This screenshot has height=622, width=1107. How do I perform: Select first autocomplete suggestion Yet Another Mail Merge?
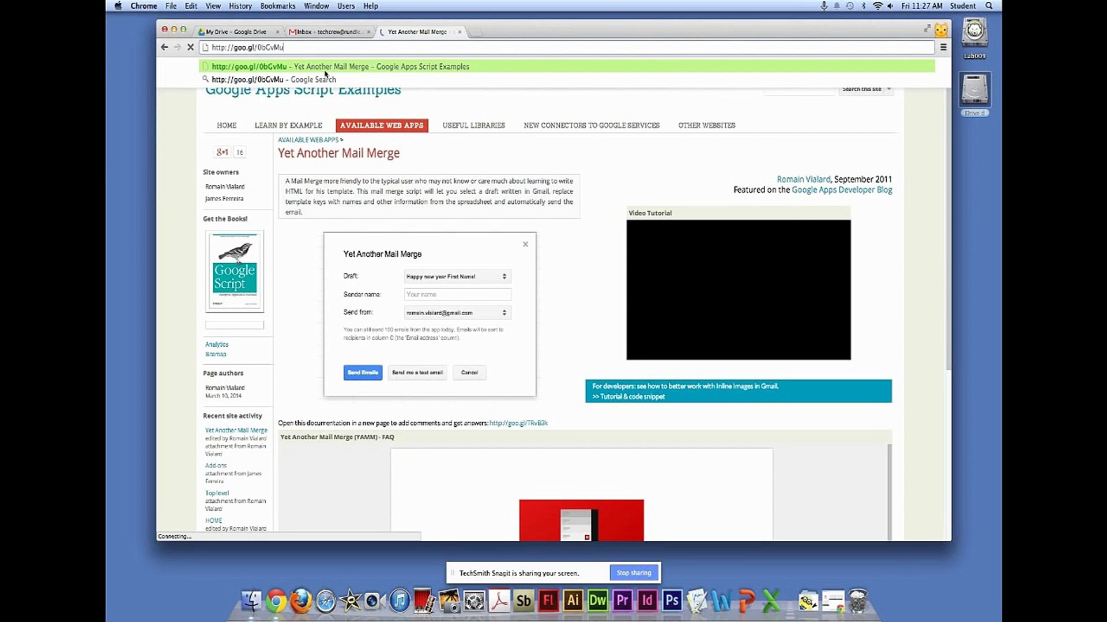click(567, 67)
